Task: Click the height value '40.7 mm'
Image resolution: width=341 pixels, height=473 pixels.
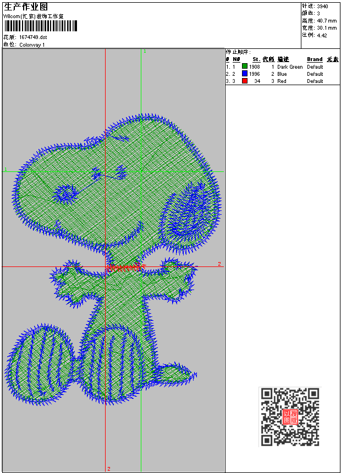Action: [327, 20]
